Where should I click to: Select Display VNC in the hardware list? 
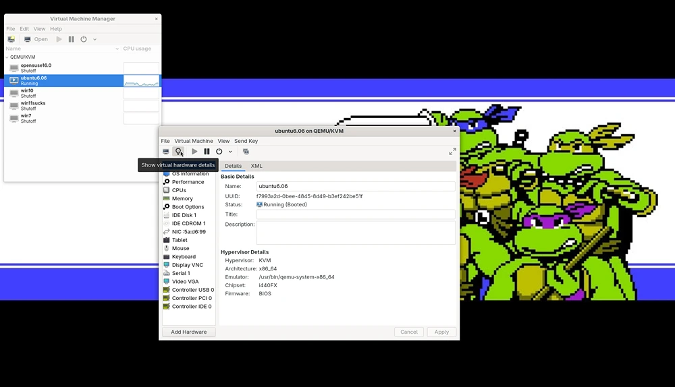188,265
